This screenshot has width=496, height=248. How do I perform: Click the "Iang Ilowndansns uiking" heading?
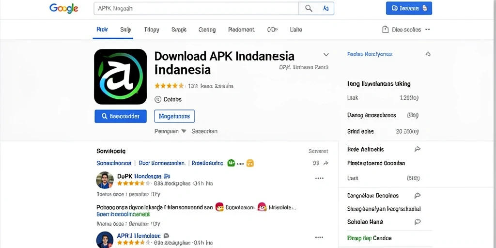click(379, 84)
